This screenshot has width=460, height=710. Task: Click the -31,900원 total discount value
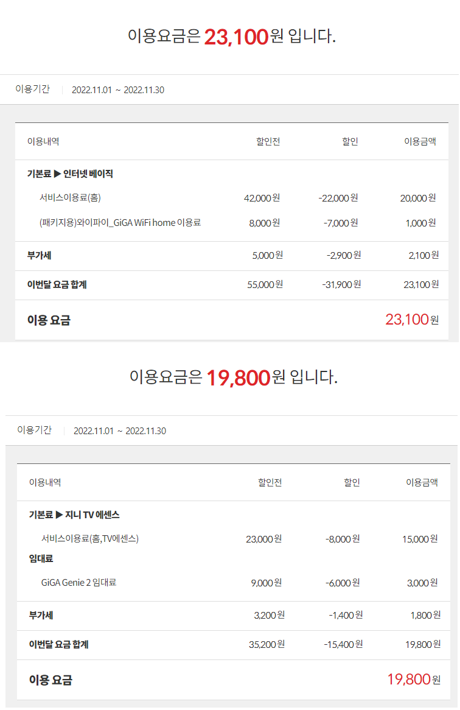pyautogui.click(x=341, y=284)
